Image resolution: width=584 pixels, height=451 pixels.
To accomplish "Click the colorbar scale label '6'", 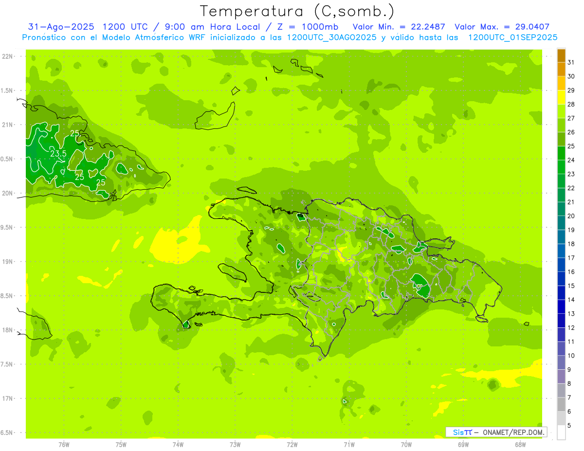I will 569,412.
